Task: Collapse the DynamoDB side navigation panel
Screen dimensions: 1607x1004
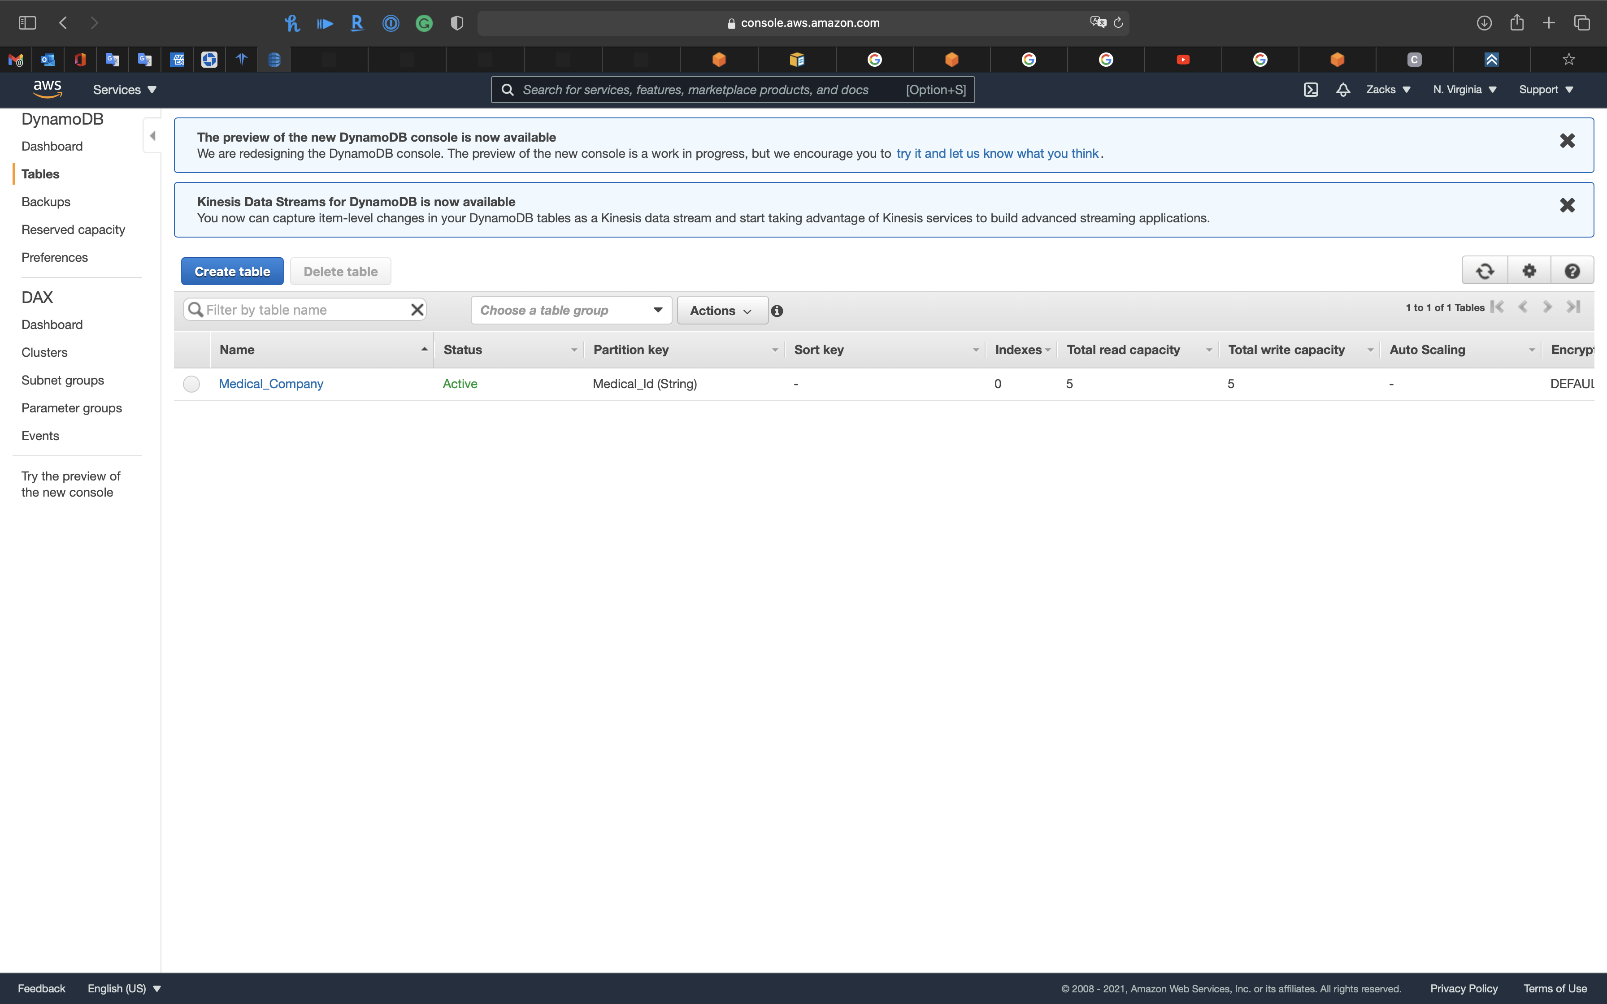Action: [x=153, y=136]
